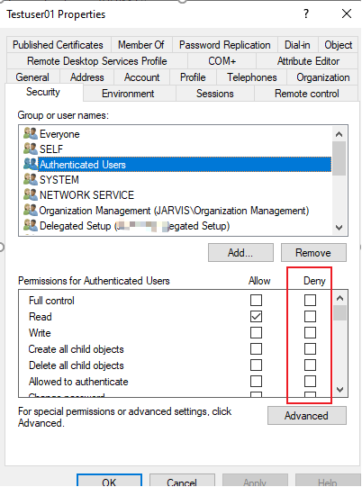Uncheck the Allow Read permission checkbox

click(x=256, y=317)
